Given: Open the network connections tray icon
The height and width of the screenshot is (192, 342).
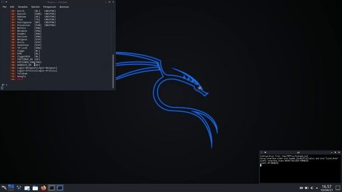Looking at the screenshot, I should tap(312, 188).
